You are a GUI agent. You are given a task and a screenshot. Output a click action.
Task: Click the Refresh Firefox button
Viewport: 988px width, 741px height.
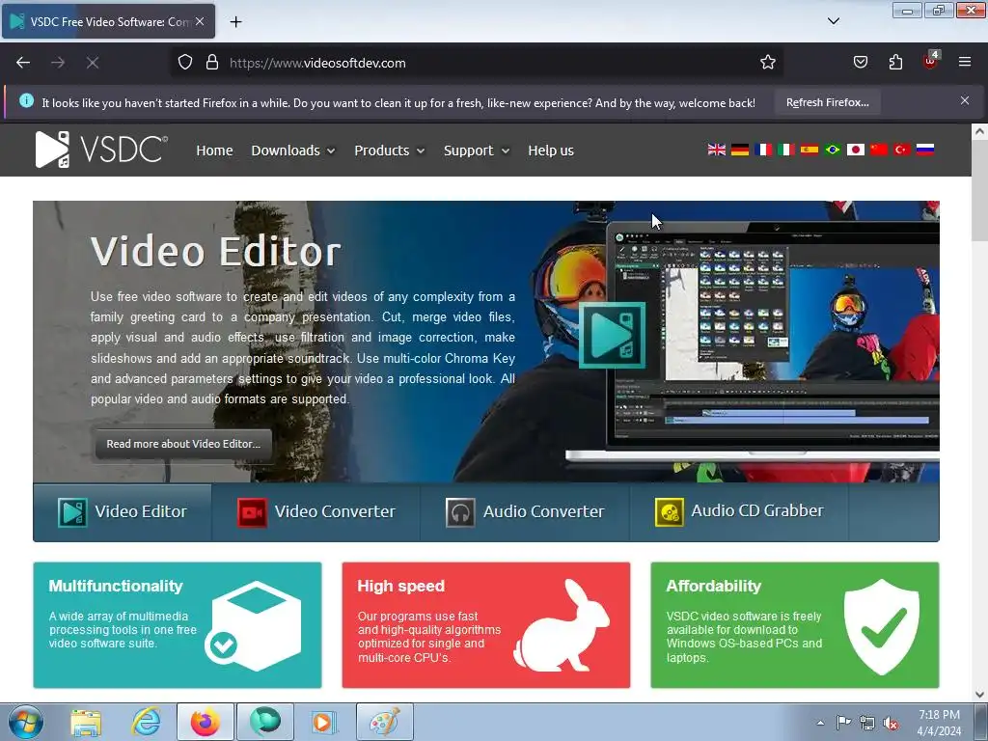pyautogui.click(x=827, y=102)
